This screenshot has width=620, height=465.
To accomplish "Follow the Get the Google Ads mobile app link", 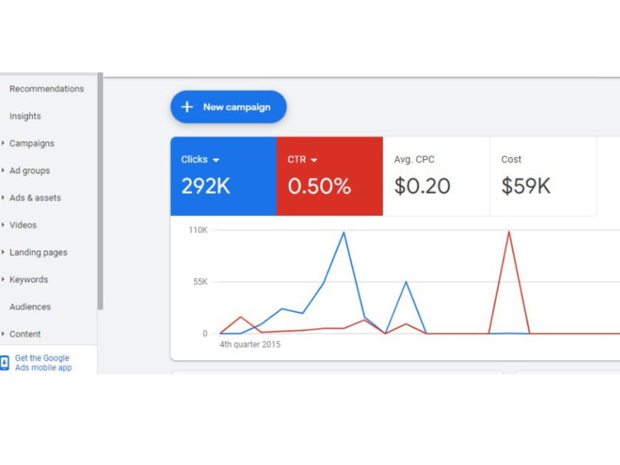I will pos(43,363).
